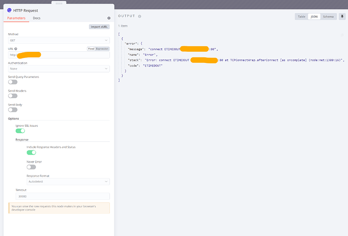
Task: Switch to the Docs tab
Action: point(37,18)
